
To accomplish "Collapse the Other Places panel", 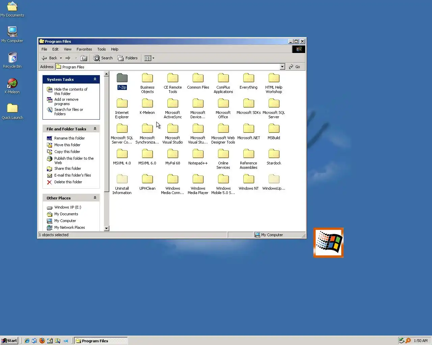I will click(x=95, y=198).
